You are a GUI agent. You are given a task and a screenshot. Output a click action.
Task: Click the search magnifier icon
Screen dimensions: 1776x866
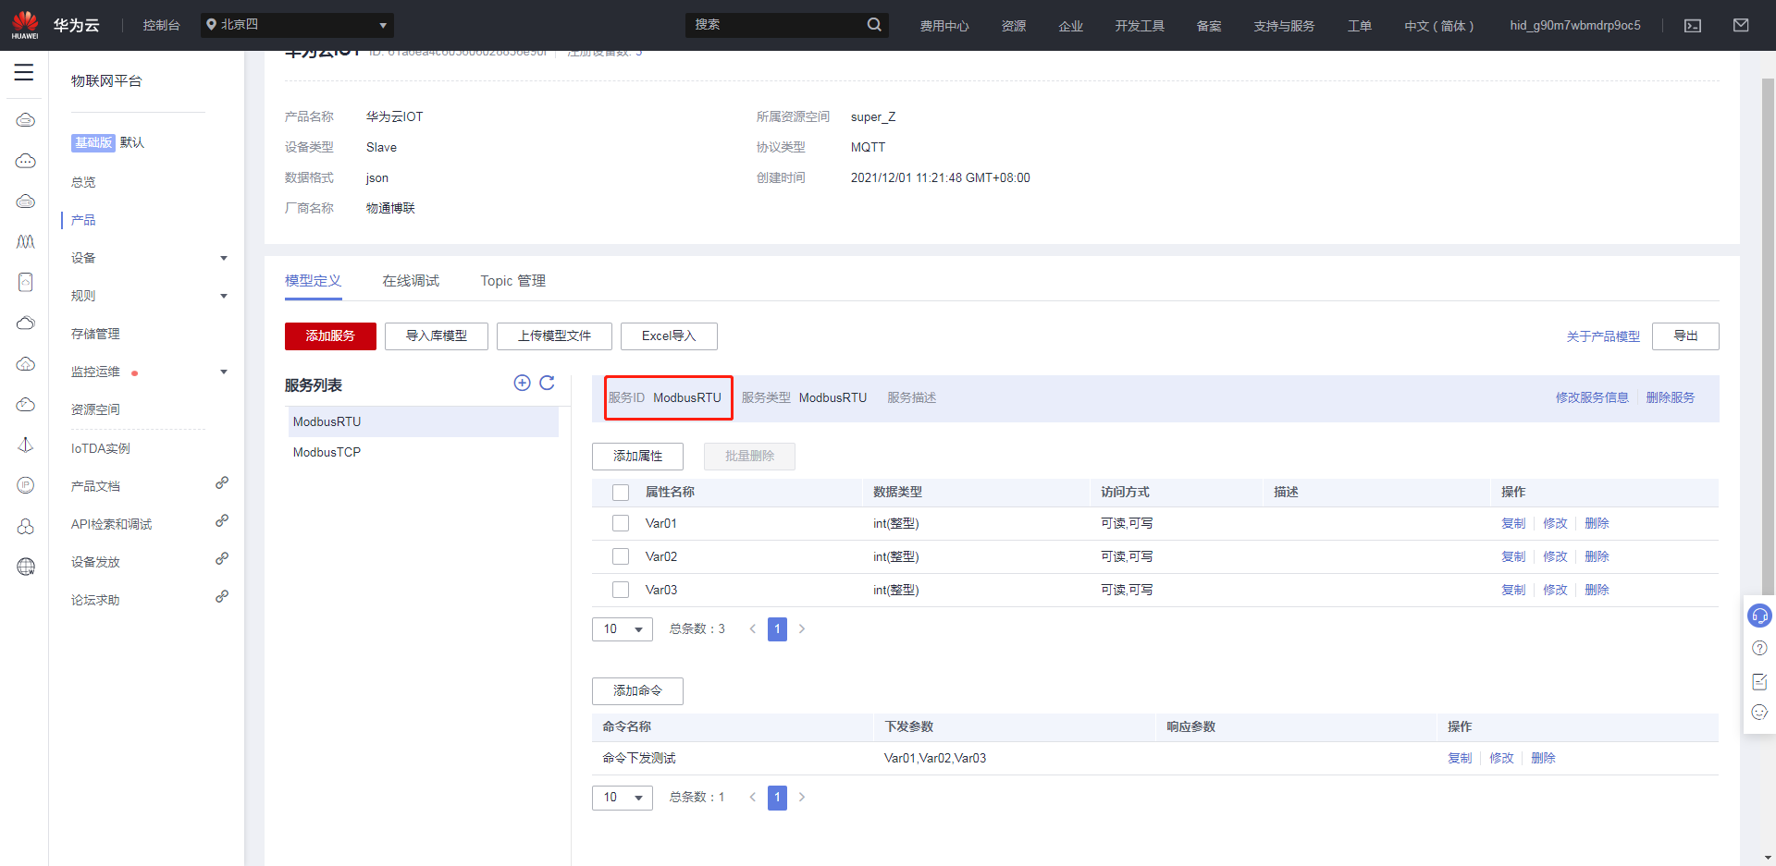873,25
